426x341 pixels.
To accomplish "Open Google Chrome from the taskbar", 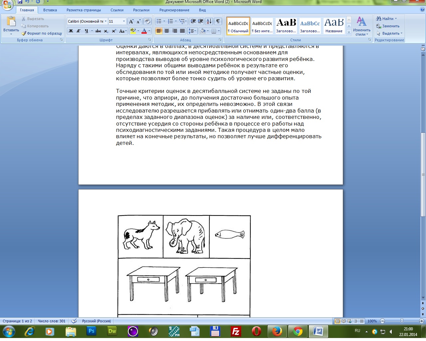I will pyautogui.click(x=298, y=331).
